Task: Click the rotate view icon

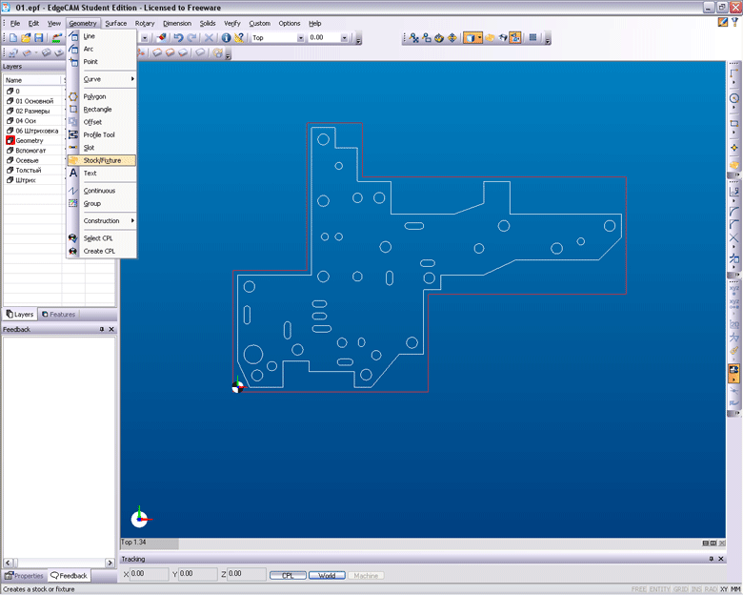Action: [439, 38]
